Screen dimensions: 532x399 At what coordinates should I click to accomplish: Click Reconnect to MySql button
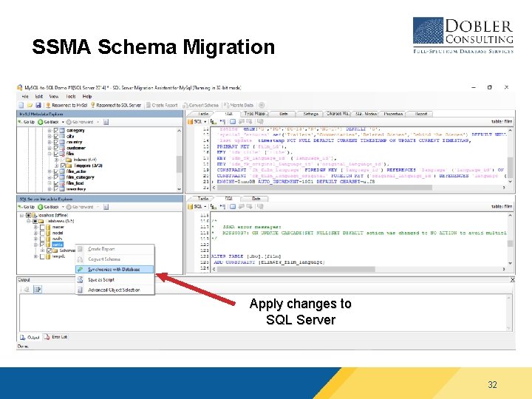[x=66, y=105]
